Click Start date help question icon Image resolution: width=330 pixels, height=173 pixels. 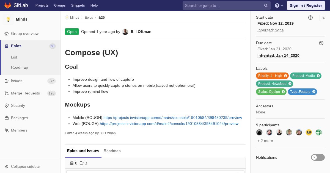(x=310, y=18)
